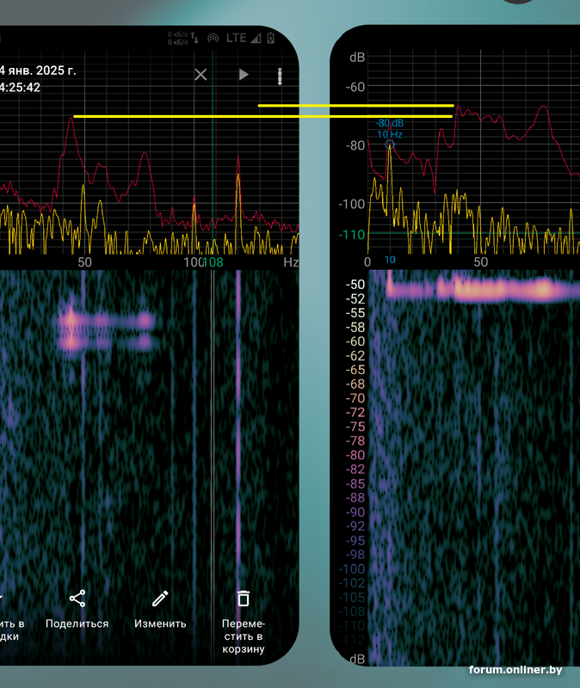The height and width of the screenshot is (688, 580).
Task: Click the forum.onliner.by link text
Action: click(515, 670)
